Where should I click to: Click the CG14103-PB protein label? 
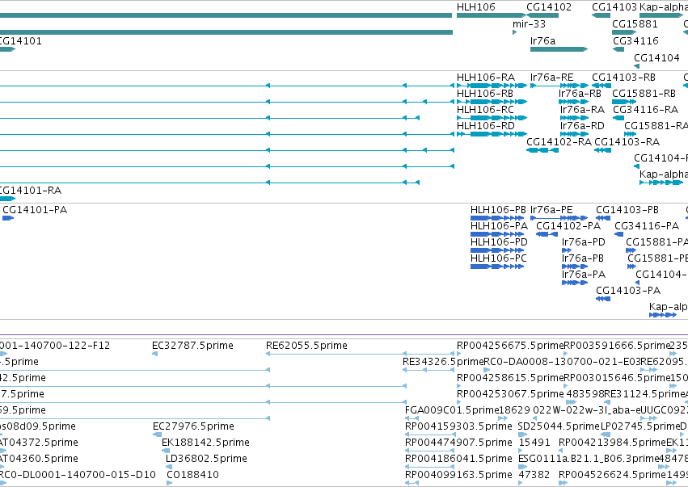(627, 210)
